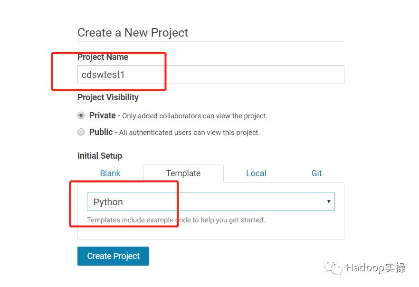Click the bold 'Private' option label
Image resolution: width=419 pixels, height=287 pixels.
(102, 115)
